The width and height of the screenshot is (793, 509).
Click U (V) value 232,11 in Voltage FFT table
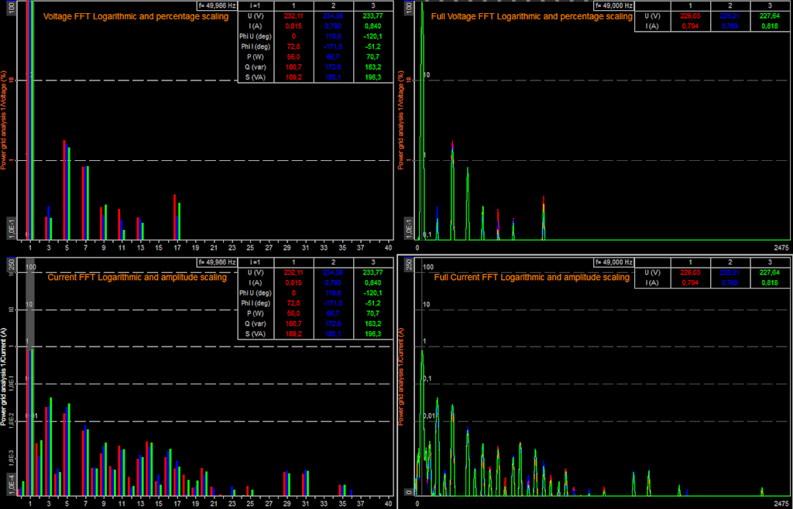294,17
